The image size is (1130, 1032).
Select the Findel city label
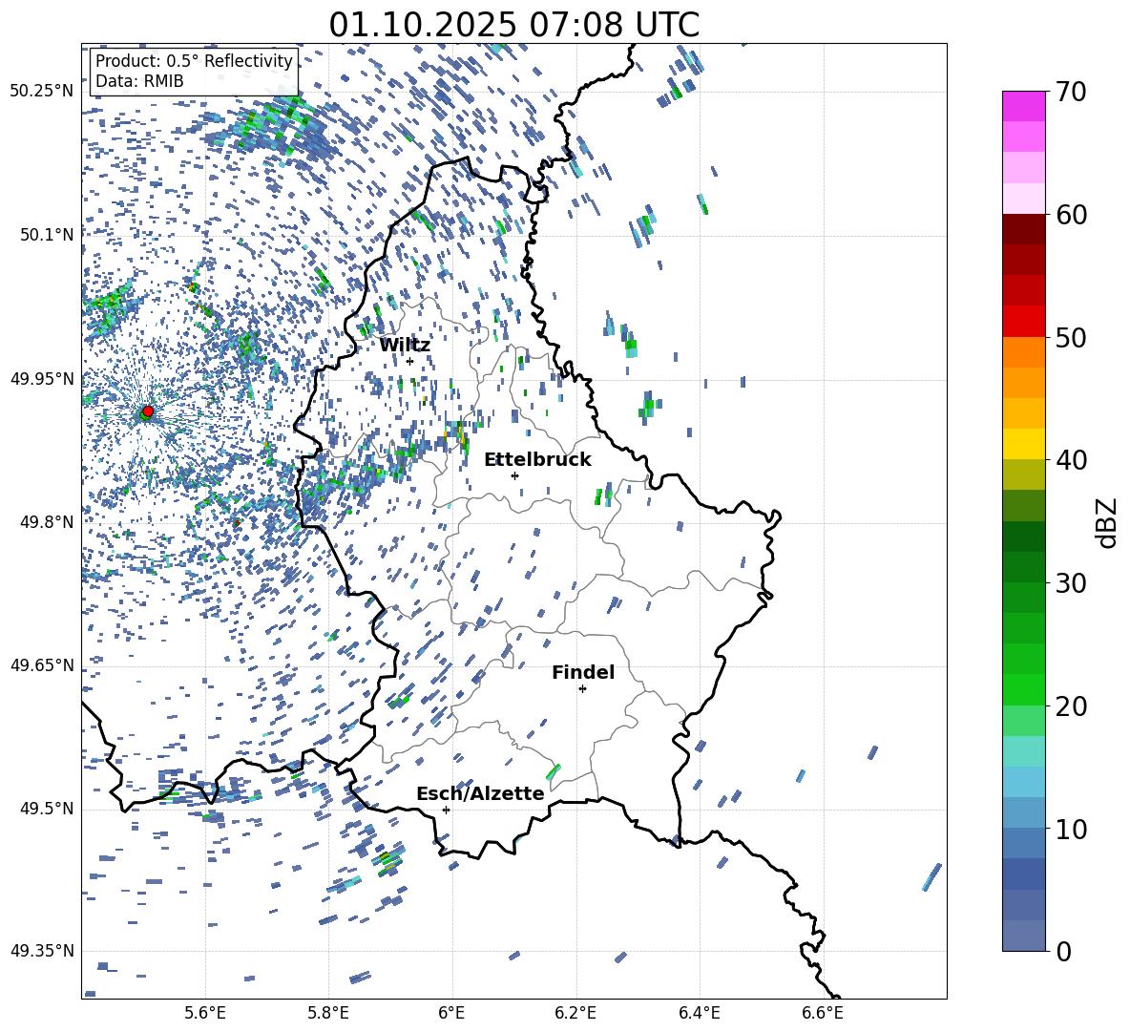[x=583, y=672]
